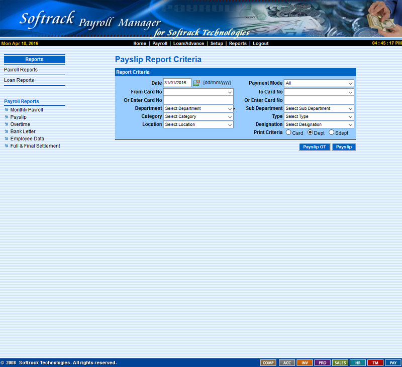Open the ACC module icon
Image resolution: width=402 pixels, height=367 pixels.
click(286, 362)
